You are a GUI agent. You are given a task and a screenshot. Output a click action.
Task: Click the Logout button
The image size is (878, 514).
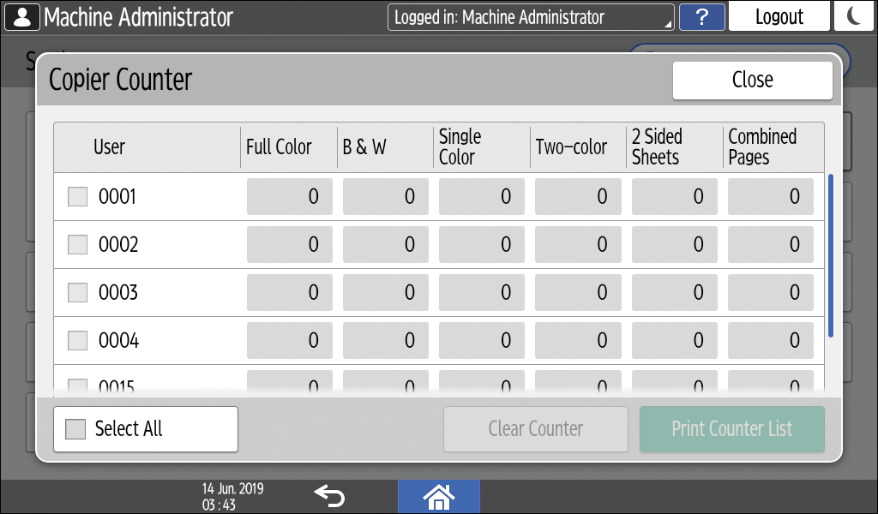pyautogui.click(x=779, y=17)
